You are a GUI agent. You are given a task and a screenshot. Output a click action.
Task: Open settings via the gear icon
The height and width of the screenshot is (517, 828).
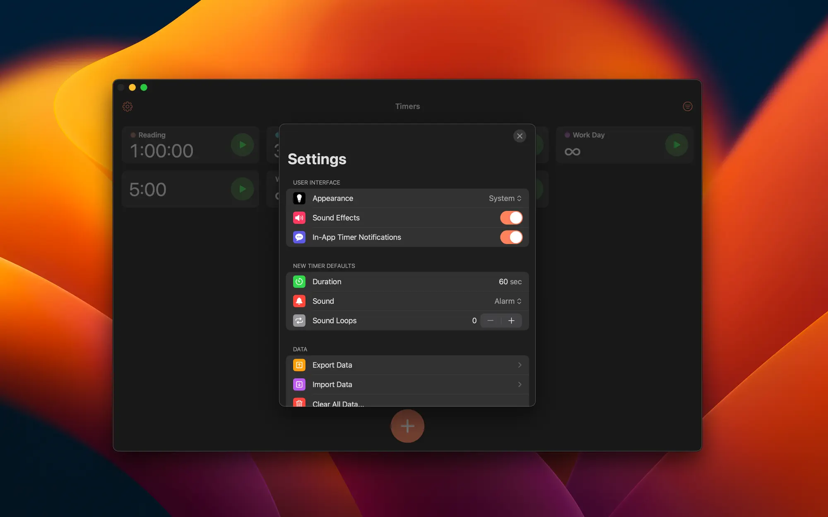[x=128, y=107]
